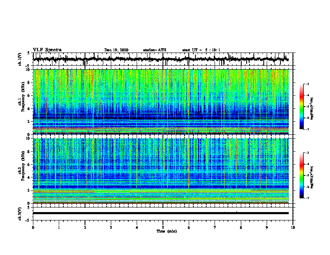The image size is (330, 255).
Task: Click the time axis tick label "4"
Action: (137, 227)
